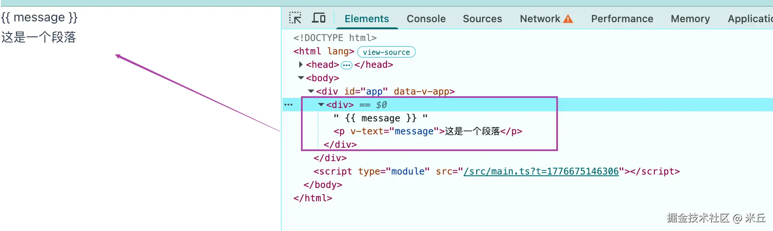Click the data-v-app attribute
The height and width of the screenshot is (231, 773).
coord(421,91)
